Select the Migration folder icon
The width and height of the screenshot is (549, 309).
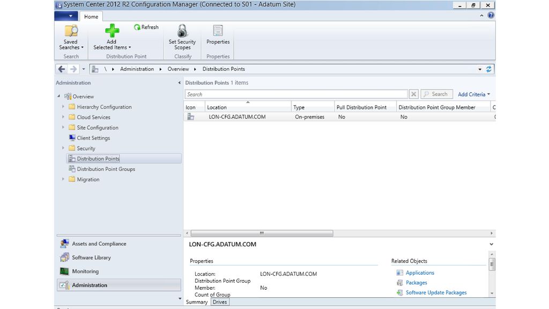tap(72, 179)
